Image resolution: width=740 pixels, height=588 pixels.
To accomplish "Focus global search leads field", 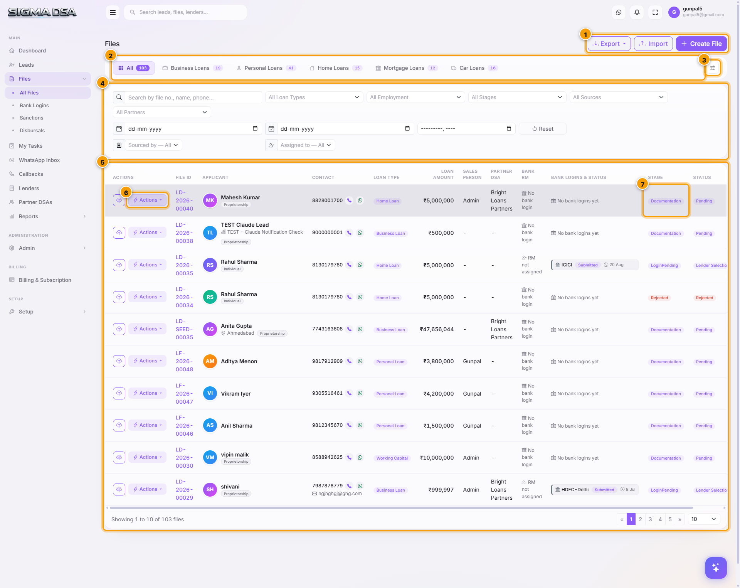I will click(x=185, y=12).
